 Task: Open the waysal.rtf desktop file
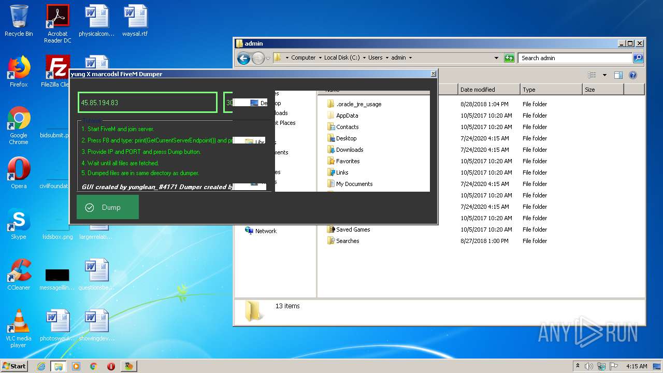[x=135, y=21]
